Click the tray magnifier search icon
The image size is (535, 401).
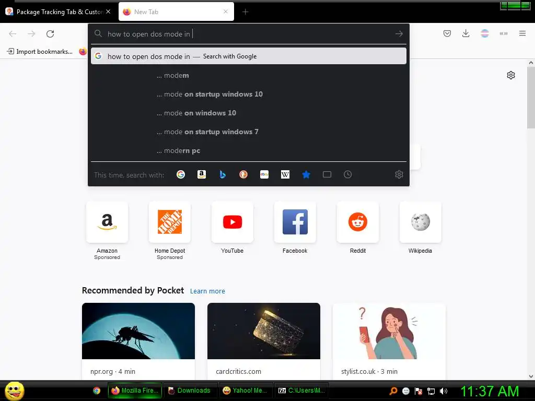click(393, 391)
